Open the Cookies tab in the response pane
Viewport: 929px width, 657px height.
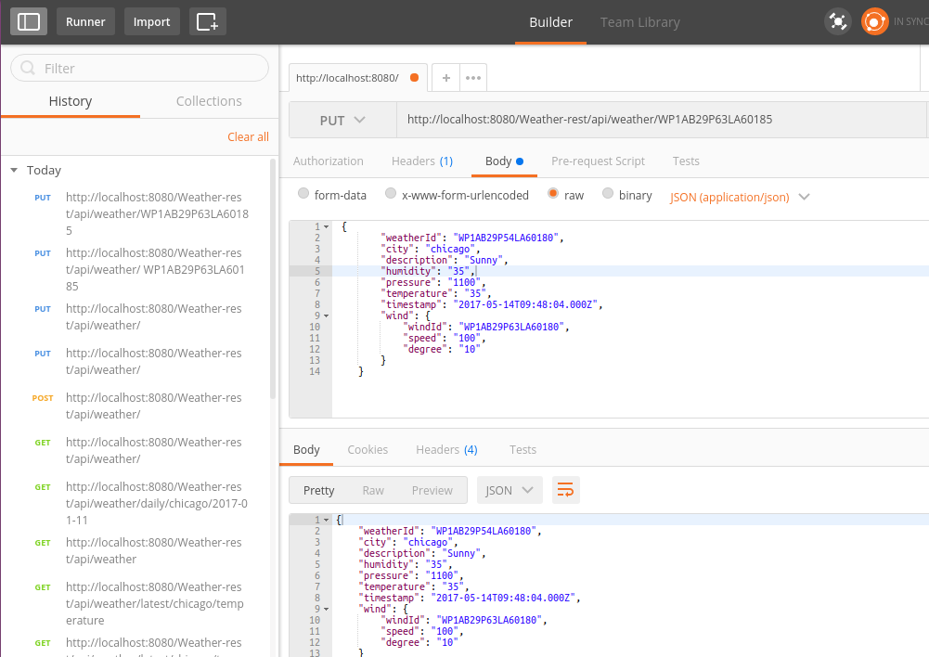[368, 449]
